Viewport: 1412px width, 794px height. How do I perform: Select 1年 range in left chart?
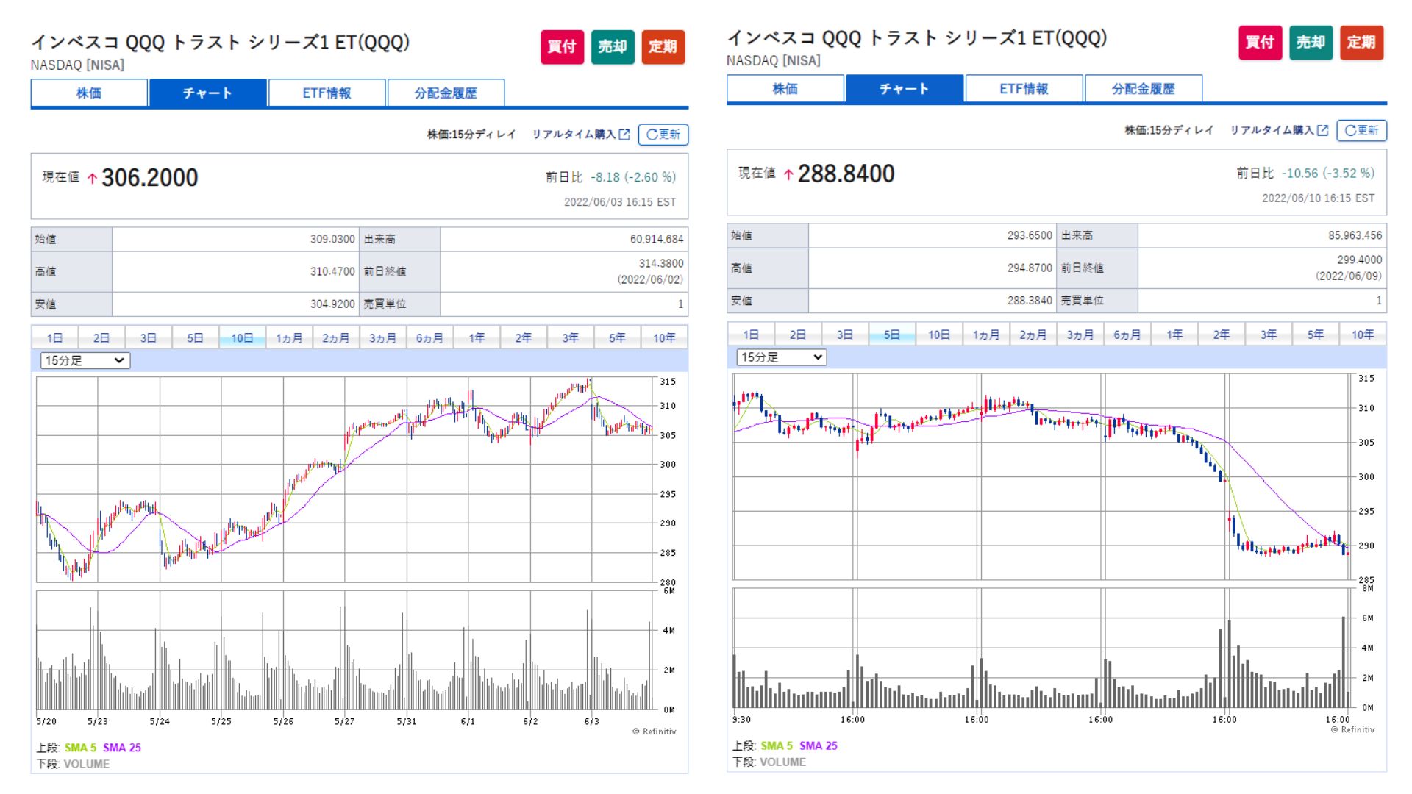[x=477, y=337]
